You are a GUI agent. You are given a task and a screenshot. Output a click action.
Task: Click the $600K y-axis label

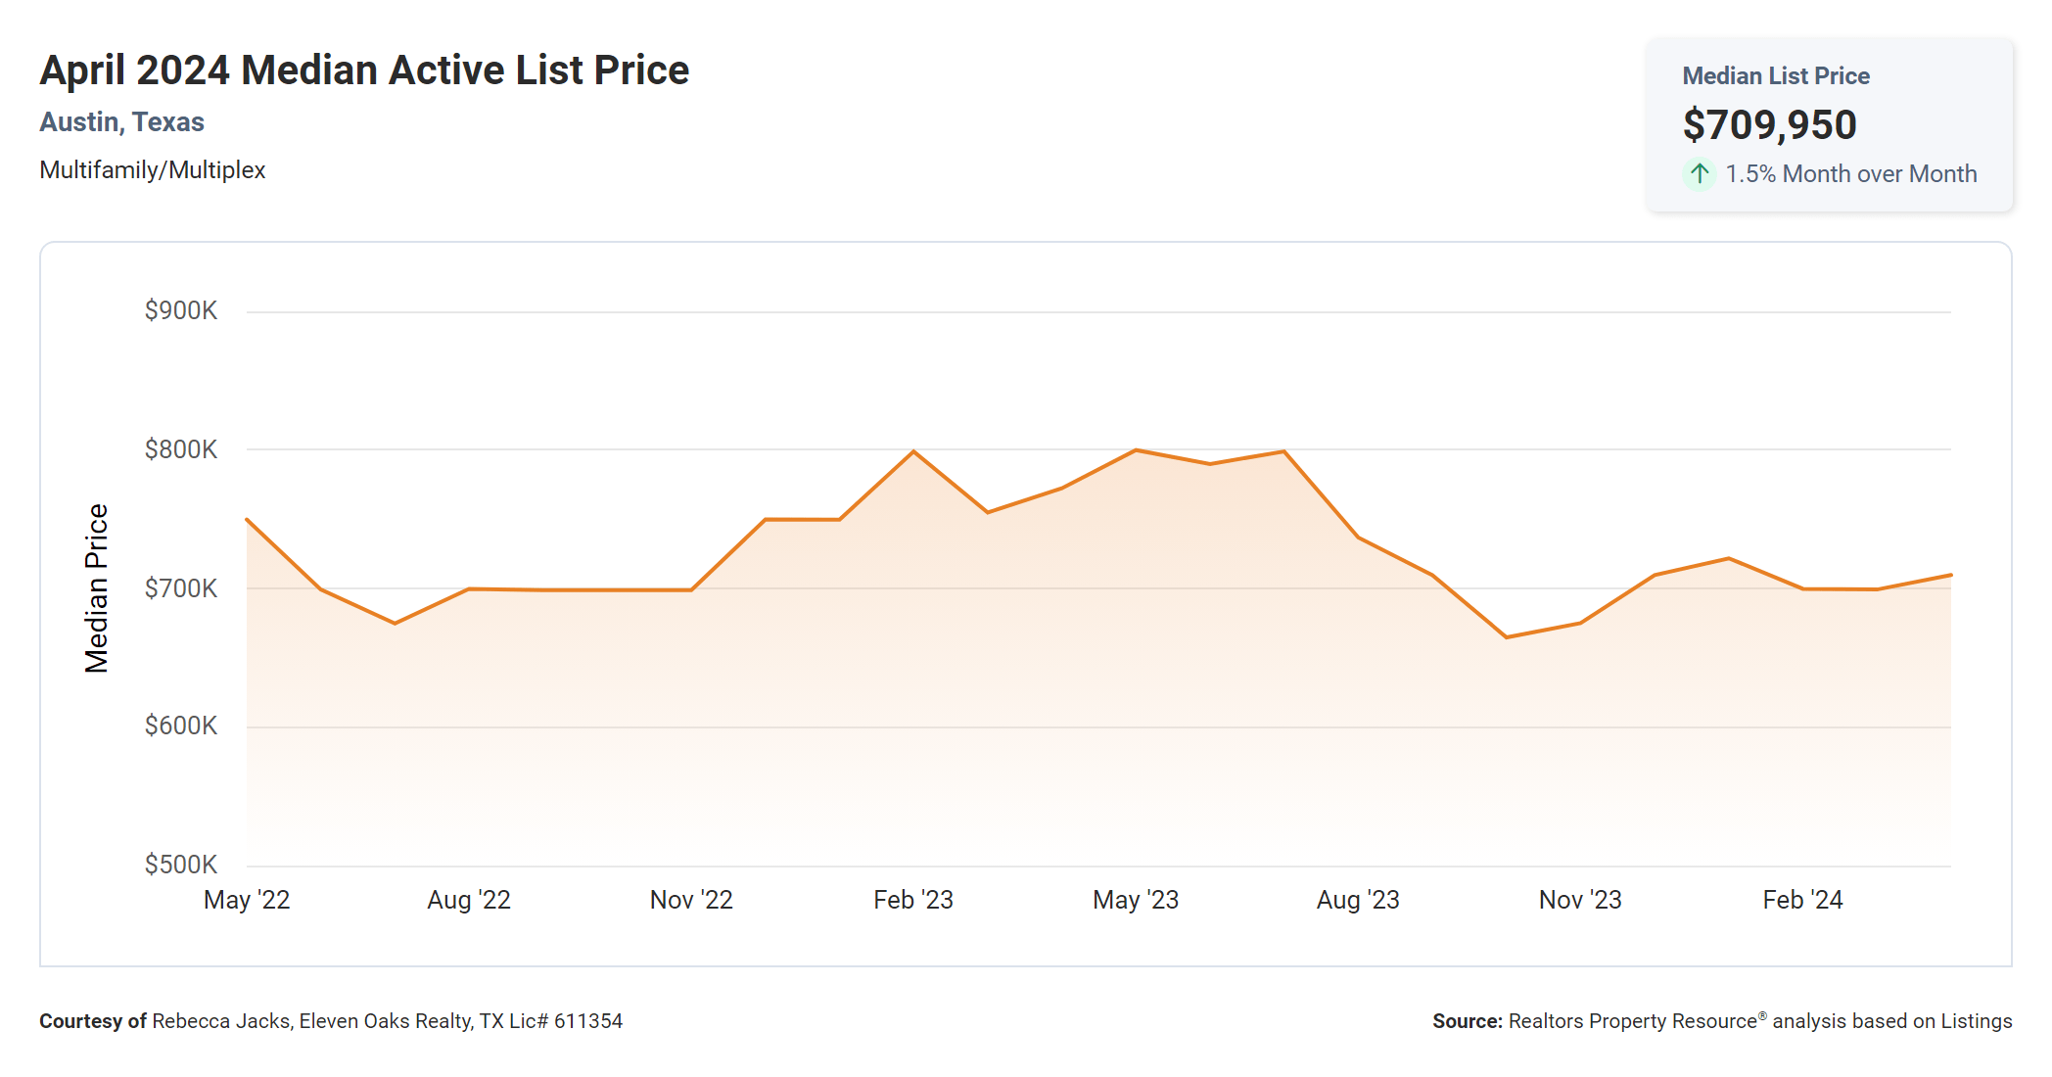pyautogui.click(x=181, y=726)
